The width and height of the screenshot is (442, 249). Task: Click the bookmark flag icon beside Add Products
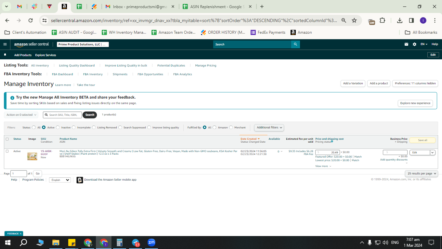coord(5,55)
